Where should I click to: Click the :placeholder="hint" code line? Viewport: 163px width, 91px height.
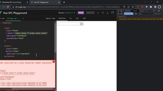[x=15, y=38]
